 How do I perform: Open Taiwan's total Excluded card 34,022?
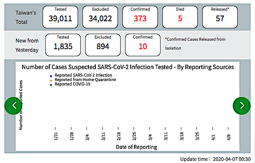(100, 17)
